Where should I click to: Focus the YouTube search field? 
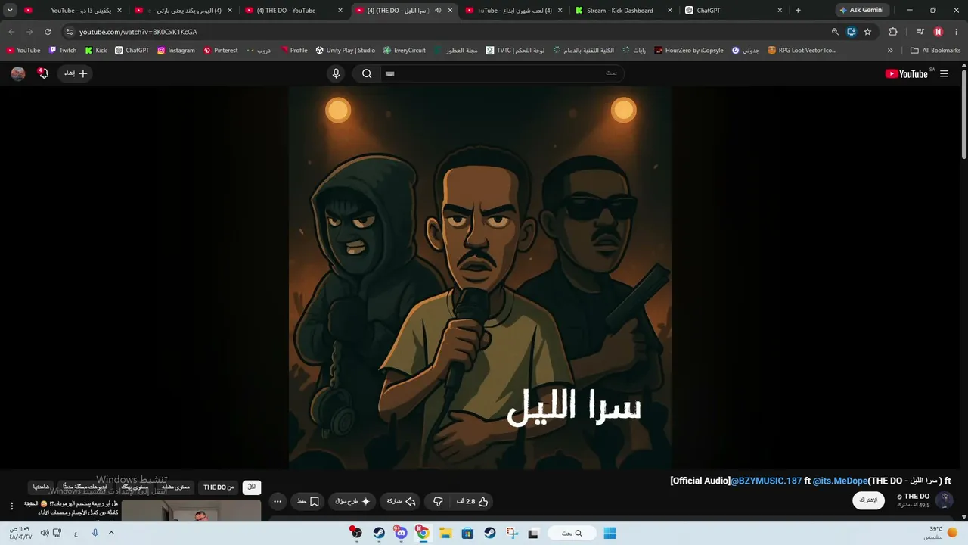coord(501,73)
